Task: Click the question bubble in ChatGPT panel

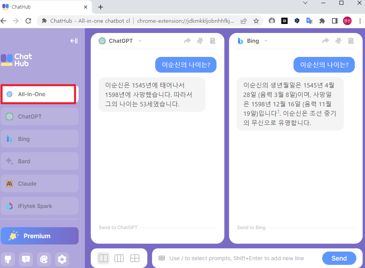Action: [186, 65]
